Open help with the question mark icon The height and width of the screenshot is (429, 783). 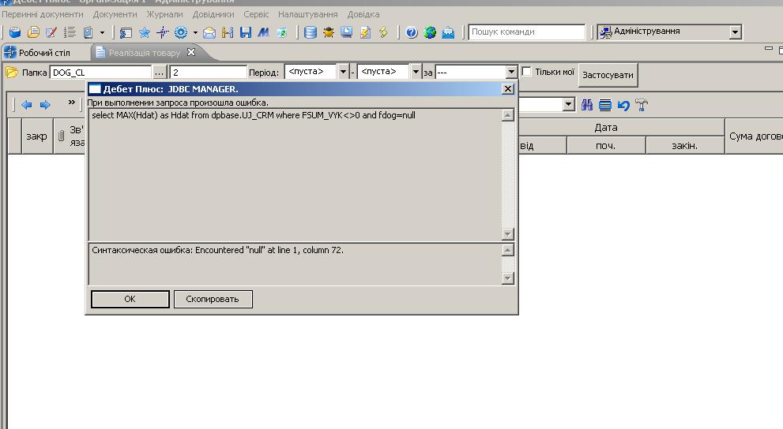[x=412, y=33]
